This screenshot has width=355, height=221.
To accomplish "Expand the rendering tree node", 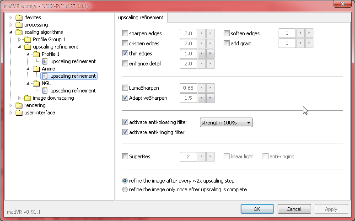I will (x=11, y=105).
